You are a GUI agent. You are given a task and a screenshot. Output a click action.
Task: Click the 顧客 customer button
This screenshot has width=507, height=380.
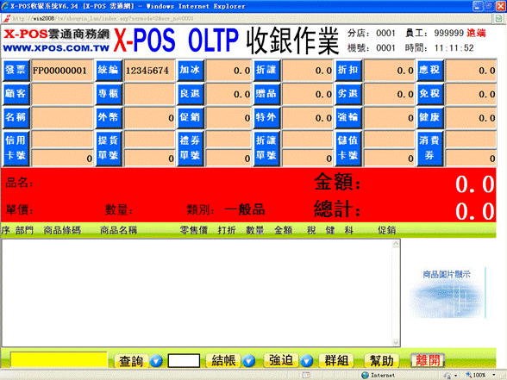pyautogui.click(x=16, y=94)
